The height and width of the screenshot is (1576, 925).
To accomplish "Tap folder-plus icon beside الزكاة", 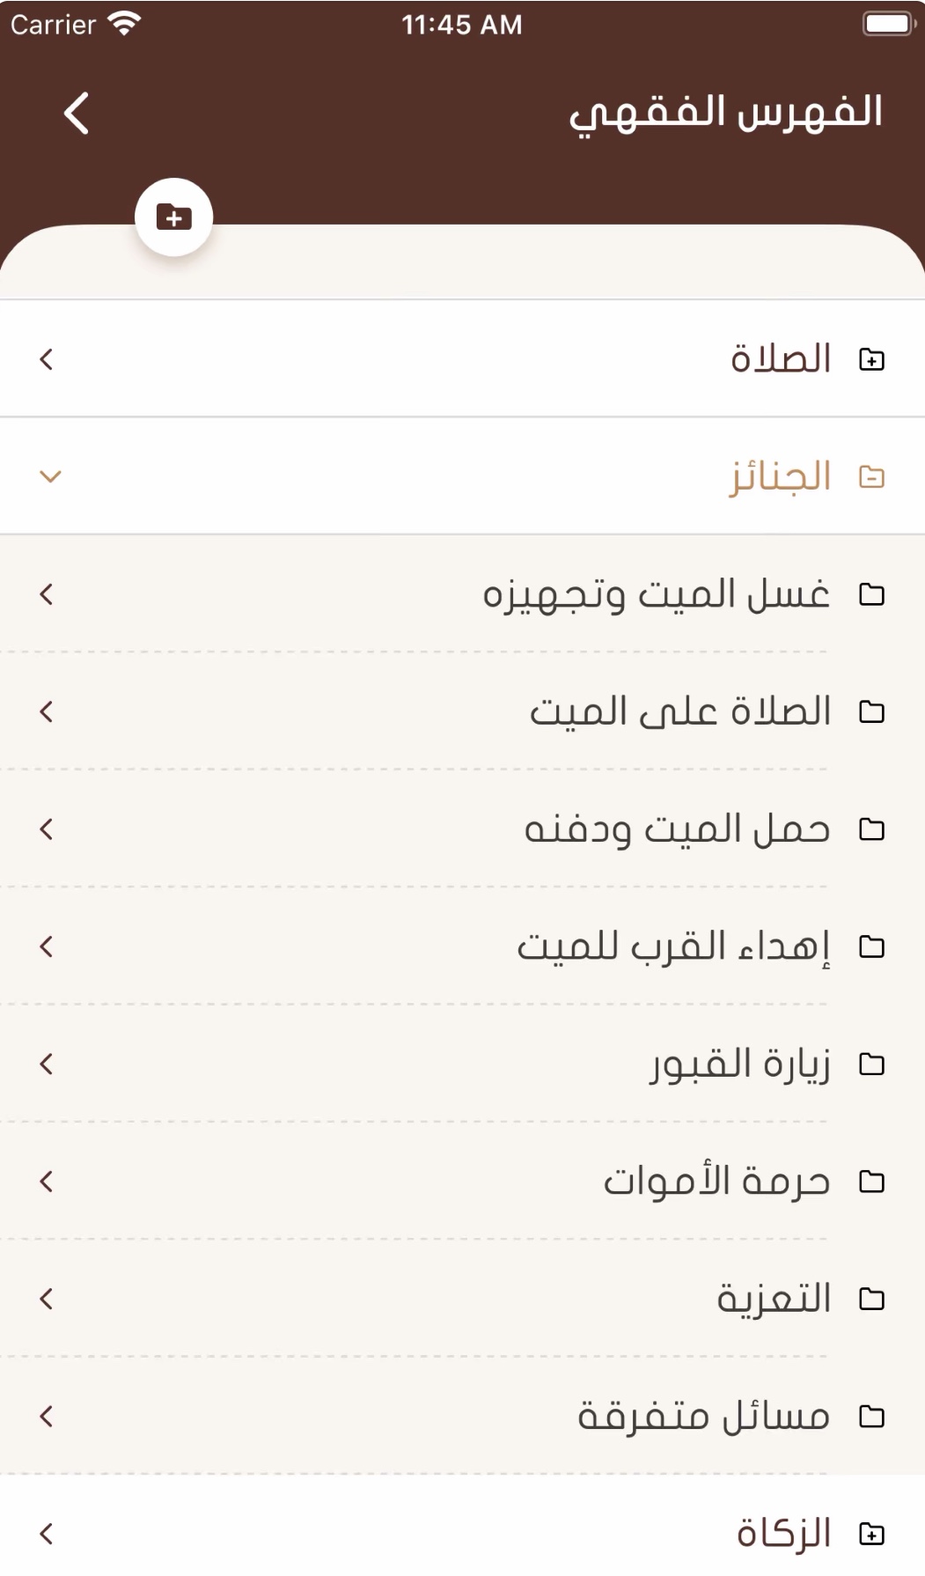I will point(871,1534).
